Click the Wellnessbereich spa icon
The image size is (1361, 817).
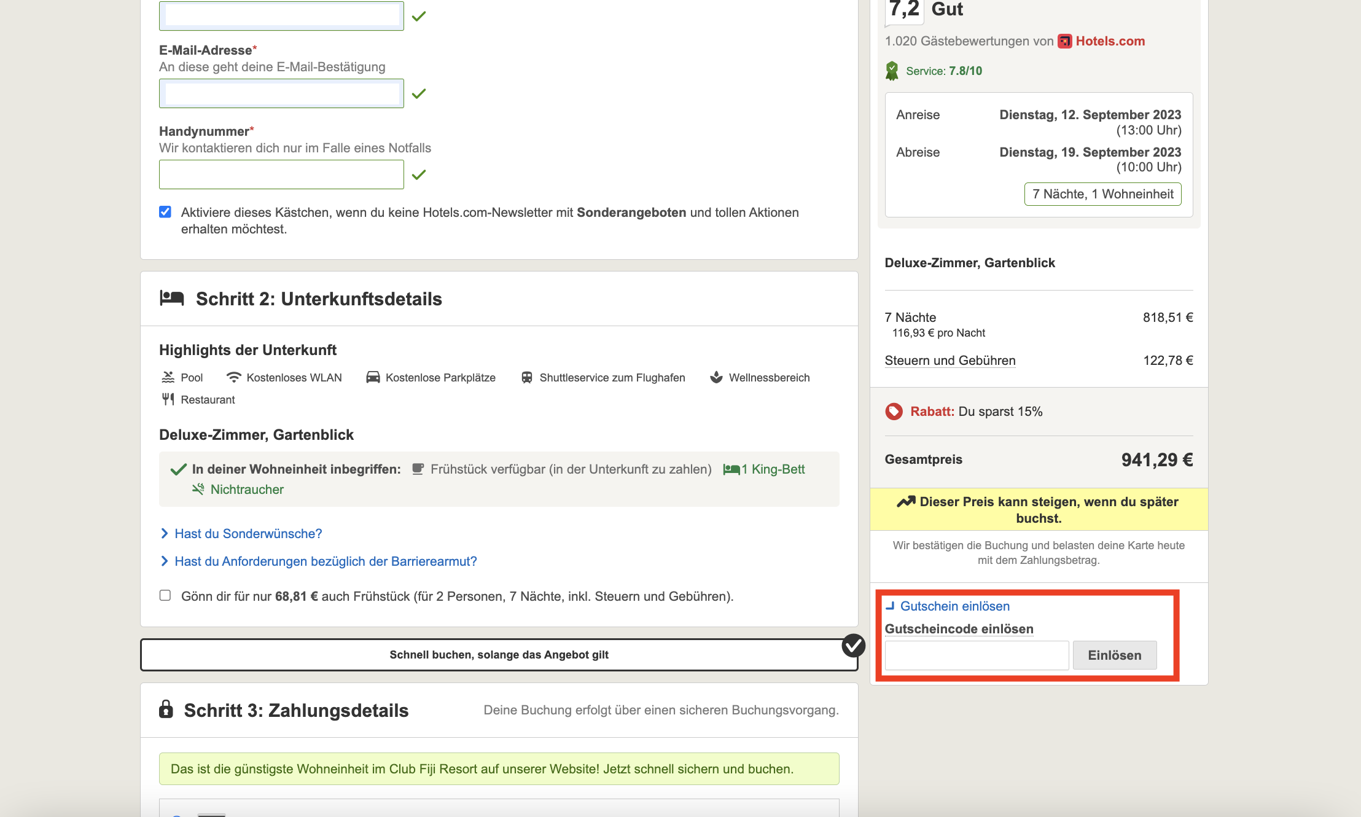click(716, 377)
